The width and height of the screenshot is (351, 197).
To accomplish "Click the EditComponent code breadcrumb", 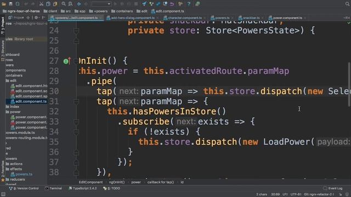I will click(x=90, y=182).
